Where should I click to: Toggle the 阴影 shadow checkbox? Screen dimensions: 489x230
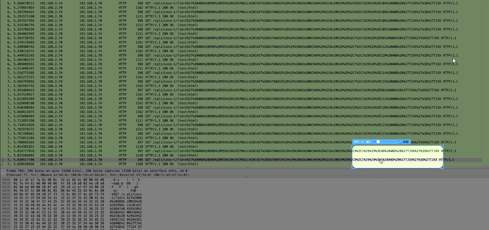pos(400,142)
